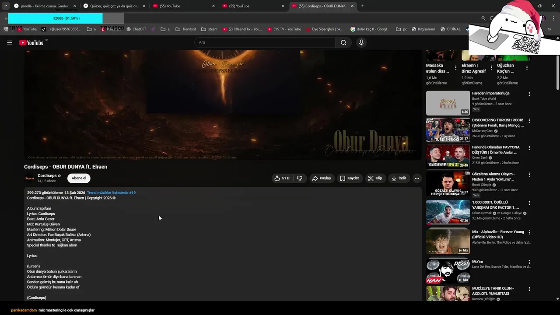560x315 pixels.
Task: Open options for '1.000.000TL ÖDÜLLÜ YARIŞMA' video
Action: pos(529,203)
